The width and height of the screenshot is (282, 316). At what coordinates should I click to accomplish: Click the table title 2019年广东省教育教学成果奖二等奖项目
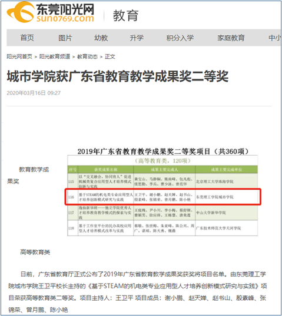point(144,152)
